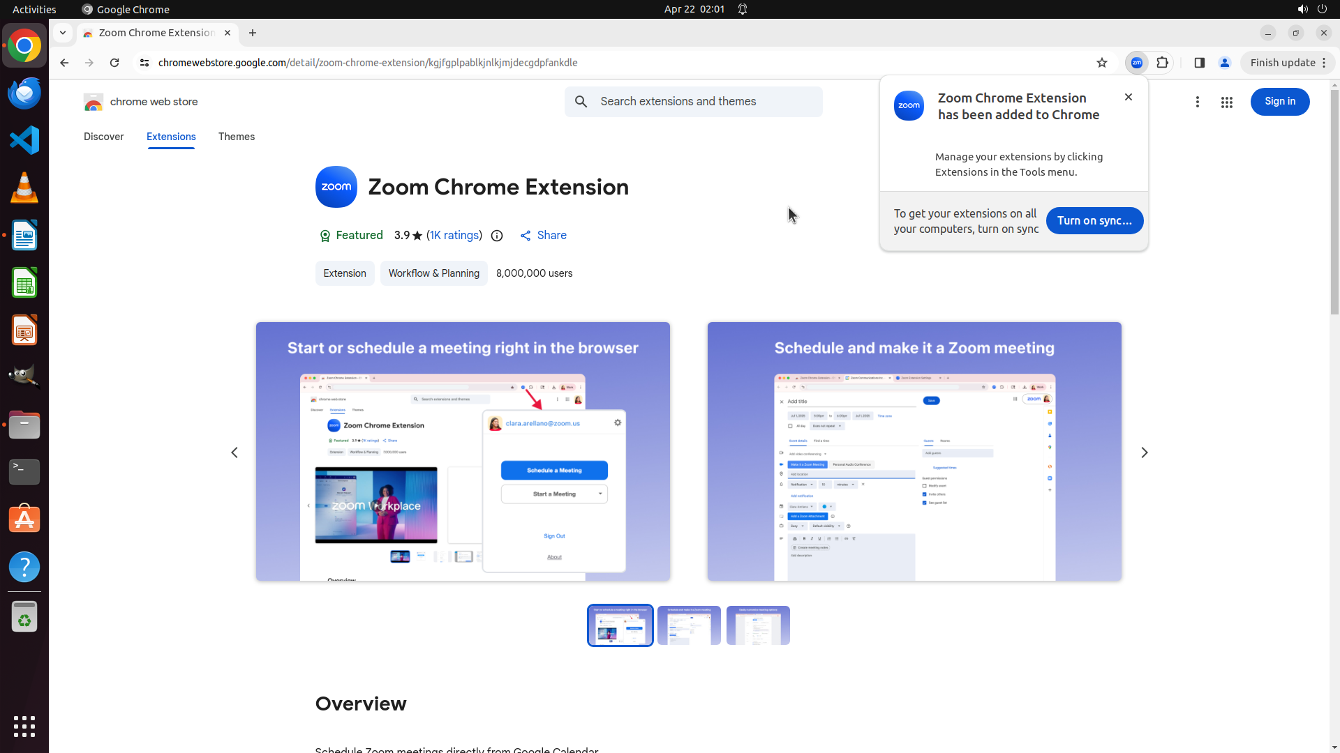Dismiss the Zoom added to Chrome popup
1340x753 pixels.
[x=1128, y=97]
